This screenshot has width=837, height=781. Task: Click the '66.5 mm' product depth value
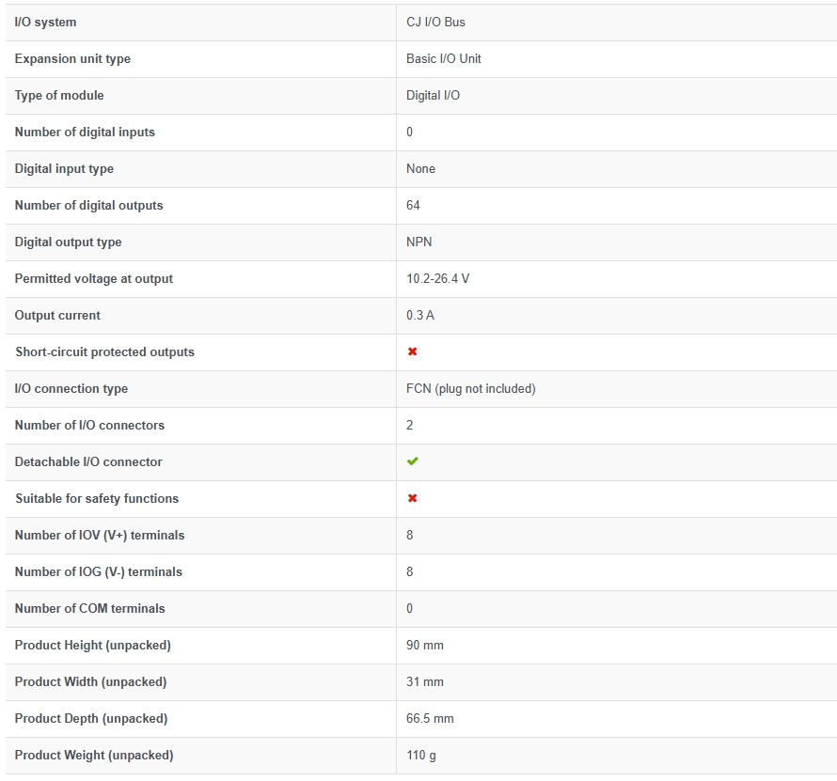click(x=430, y=719)
